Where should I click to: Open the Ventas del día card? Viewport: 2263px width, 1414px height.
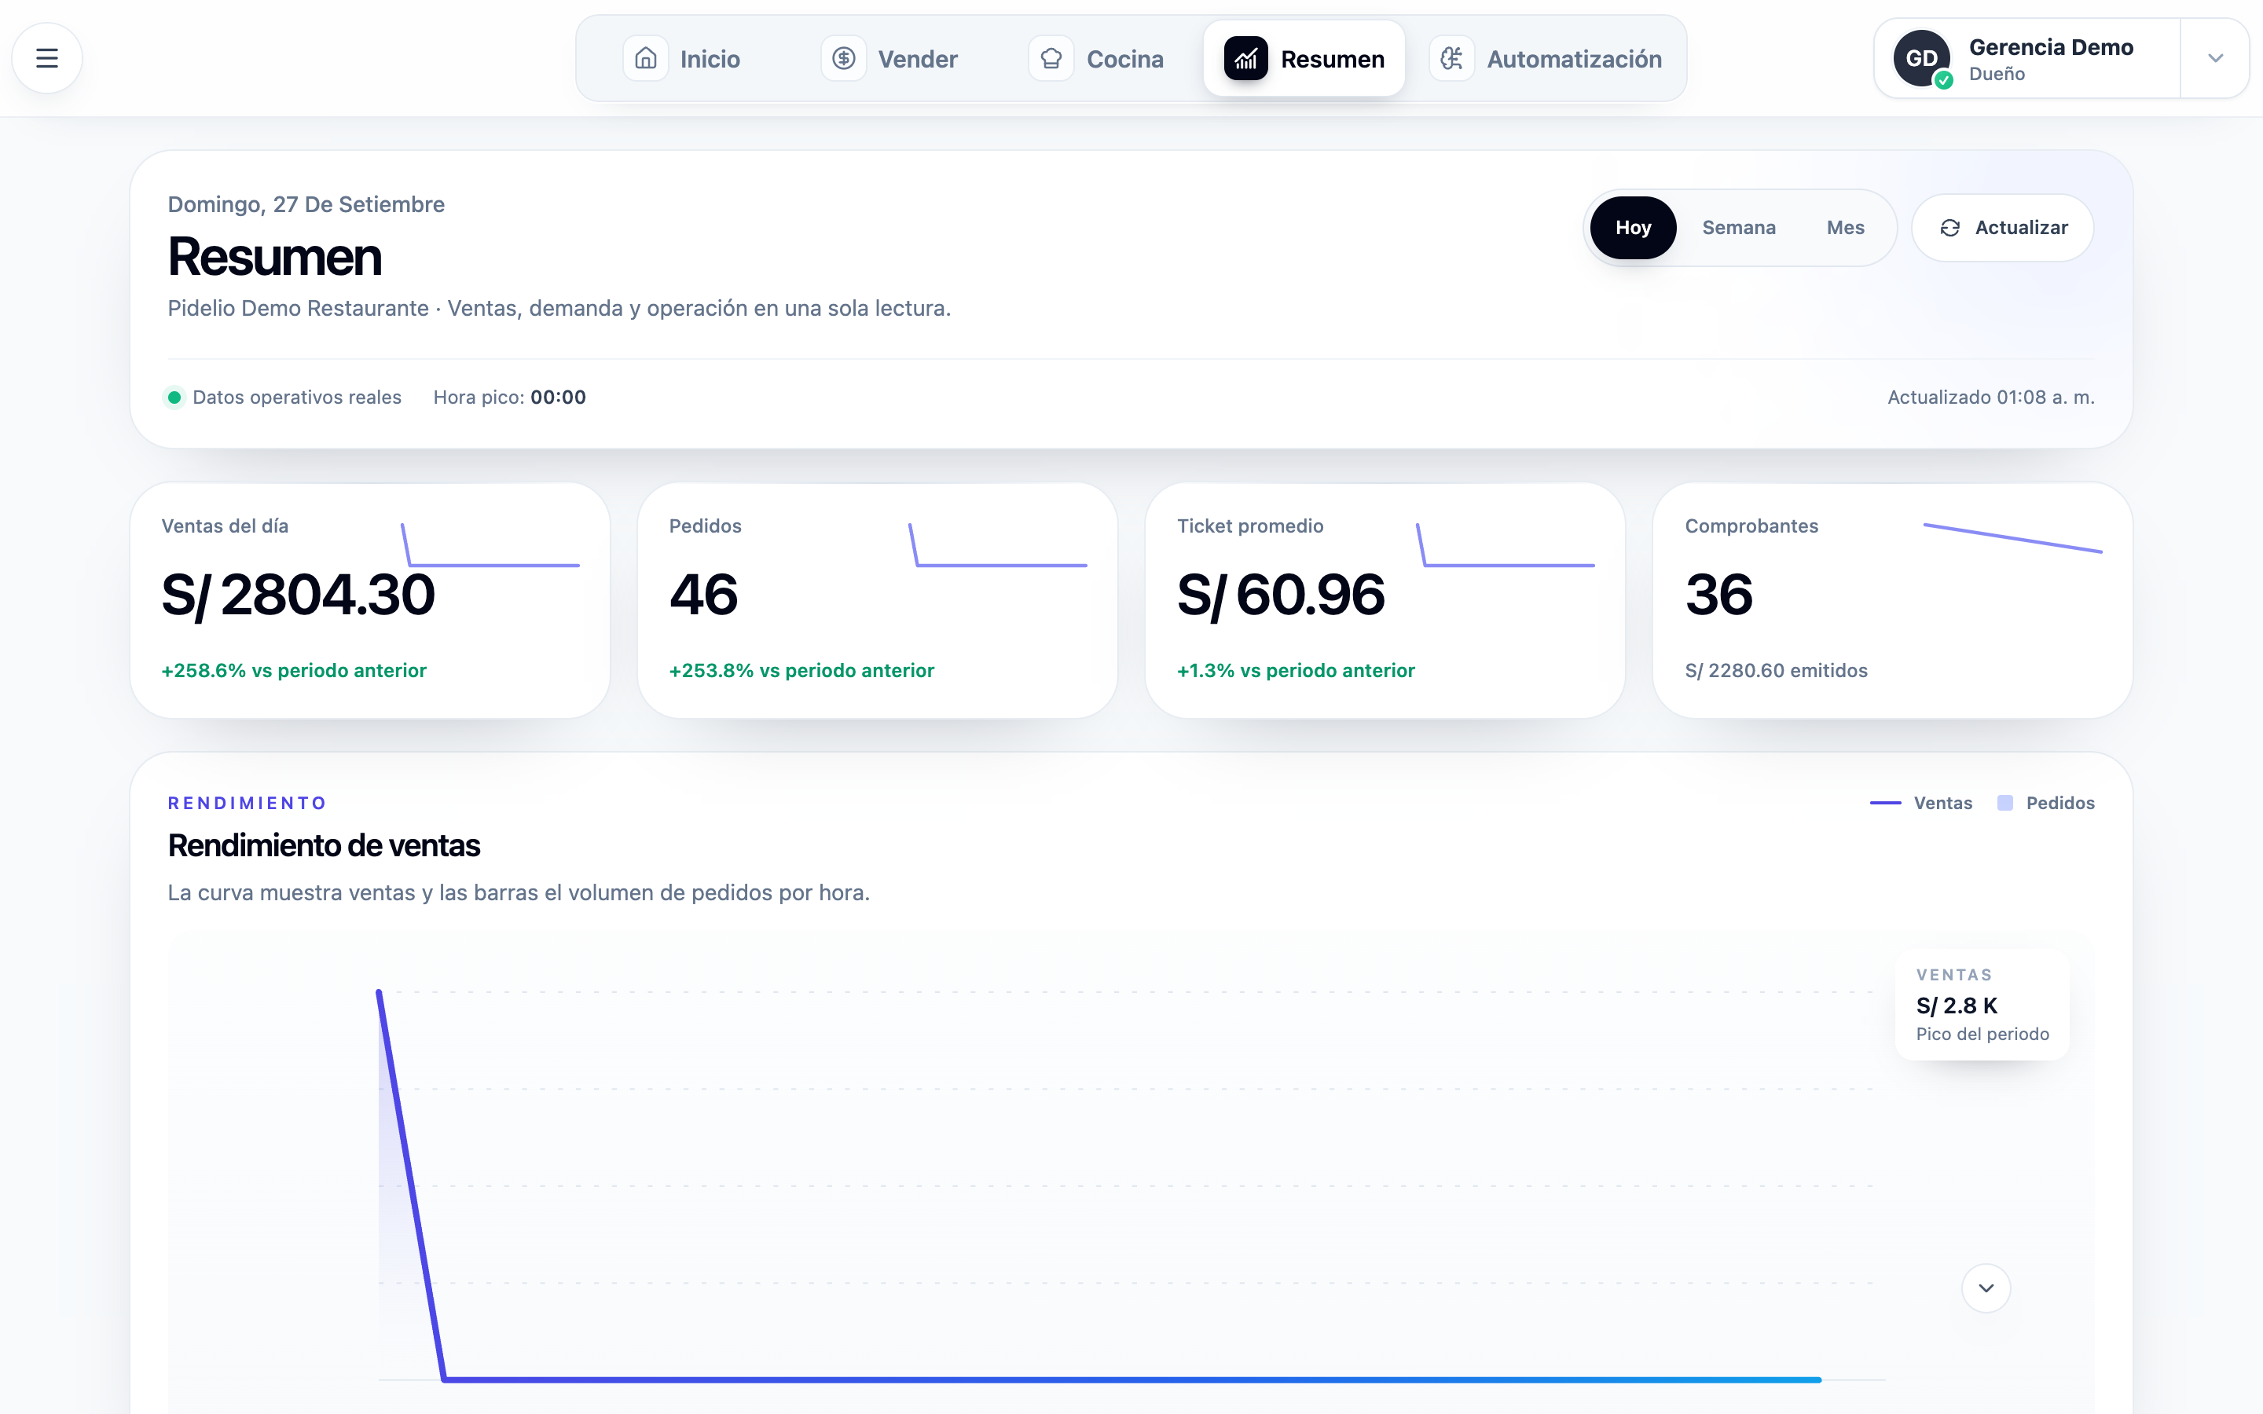tap(370, 600)
